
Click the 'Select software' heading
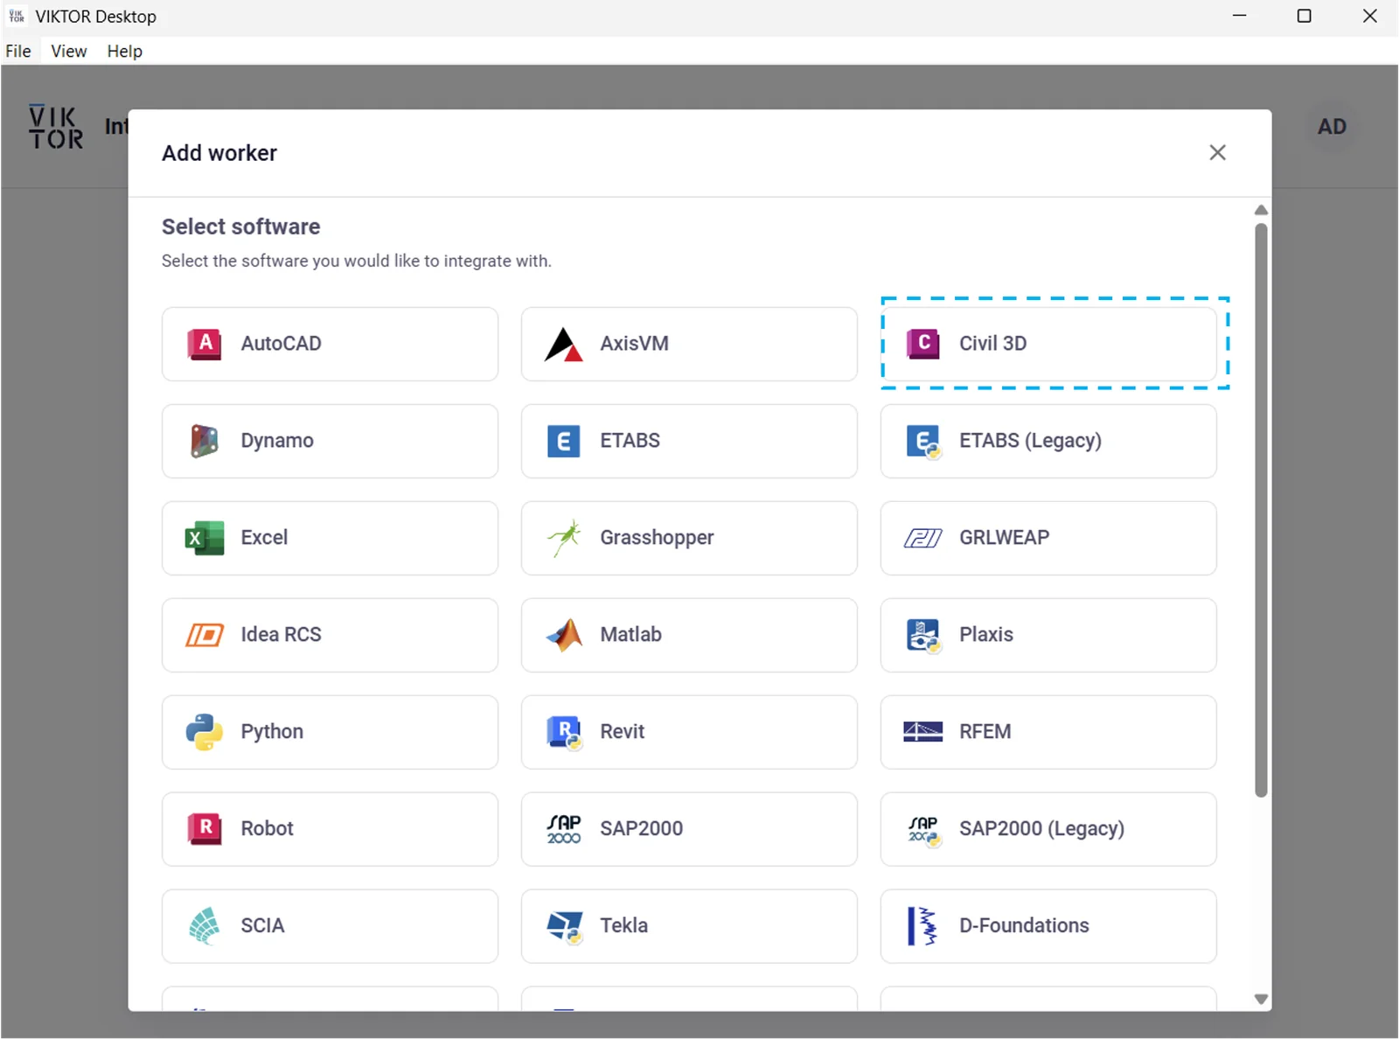click(x=241, y=227)
